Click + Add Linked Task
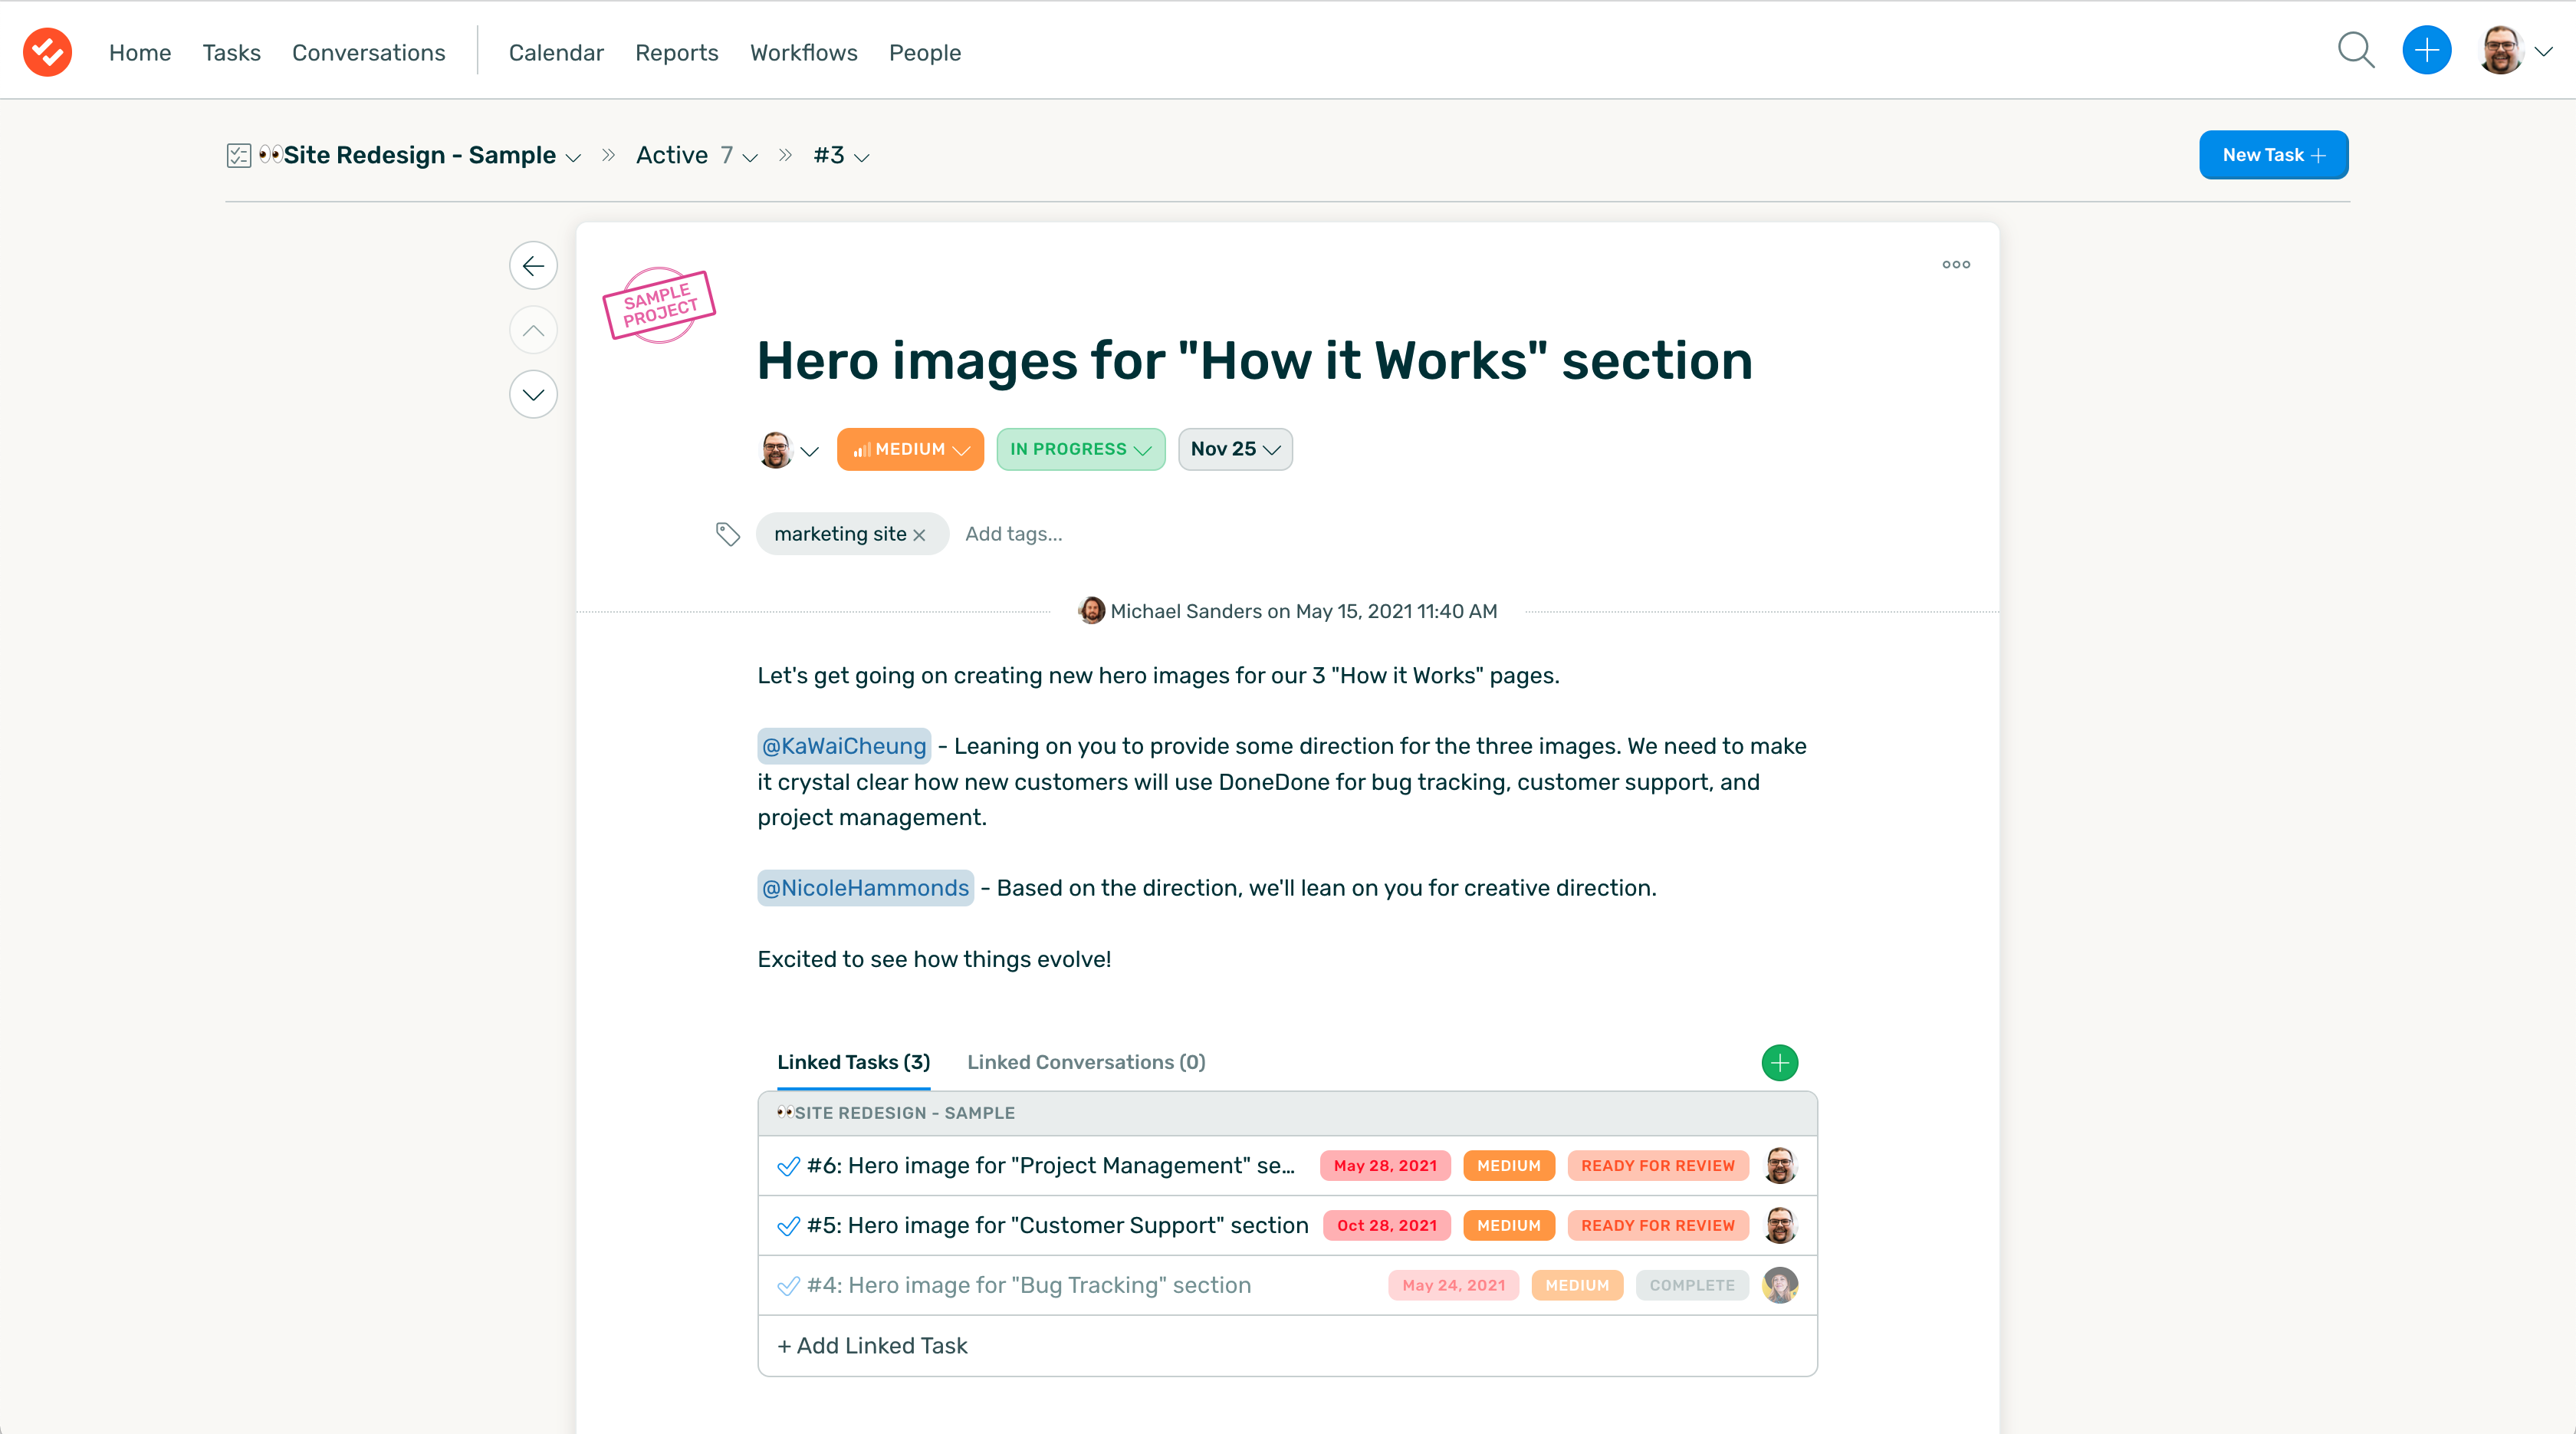The image size is (2576, 1434). coord(872,1346)
